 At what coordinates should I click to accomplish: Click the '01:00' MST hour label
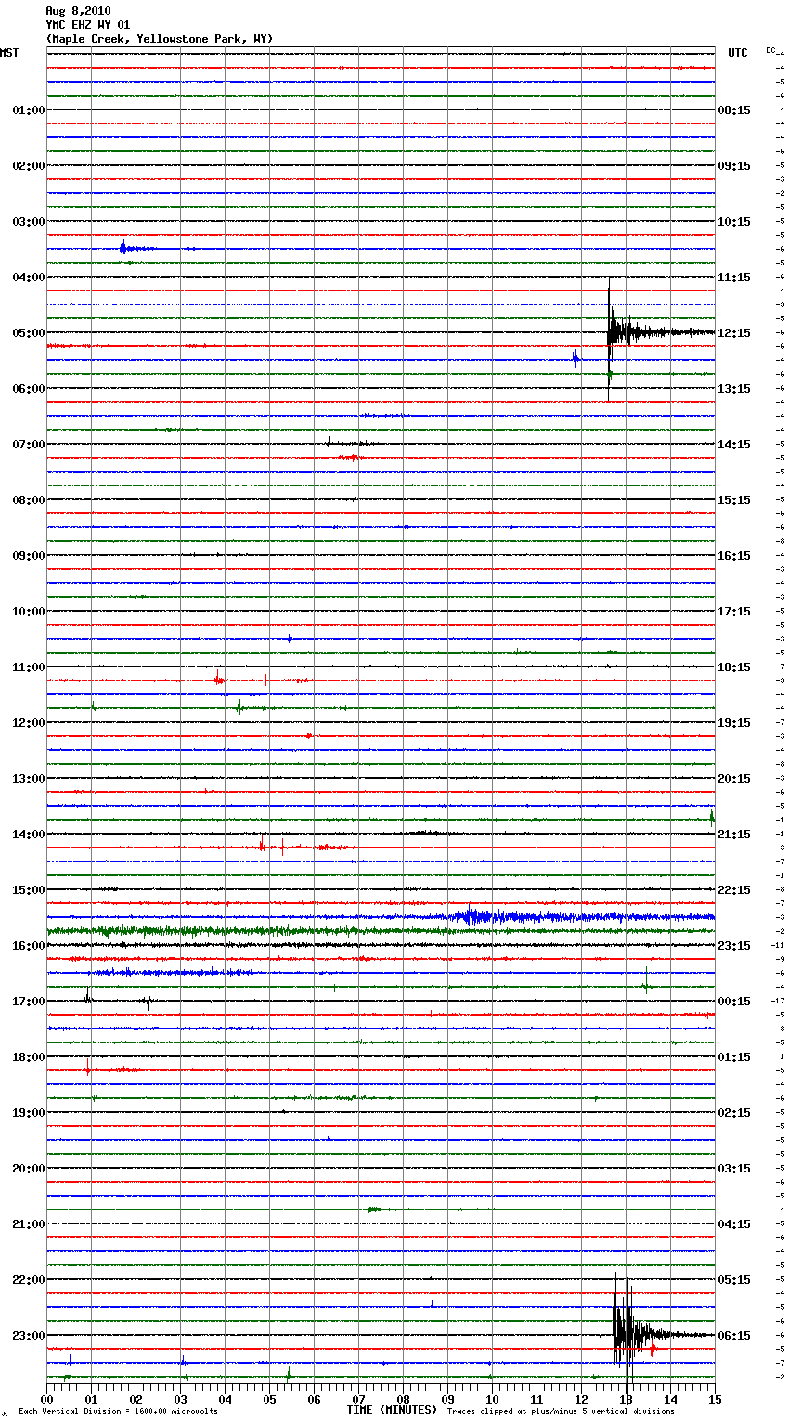pos(29,110)
